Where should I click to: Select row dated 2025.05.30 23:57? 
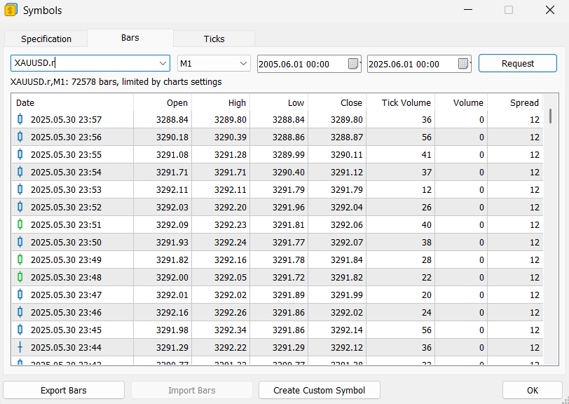(277, 119)
